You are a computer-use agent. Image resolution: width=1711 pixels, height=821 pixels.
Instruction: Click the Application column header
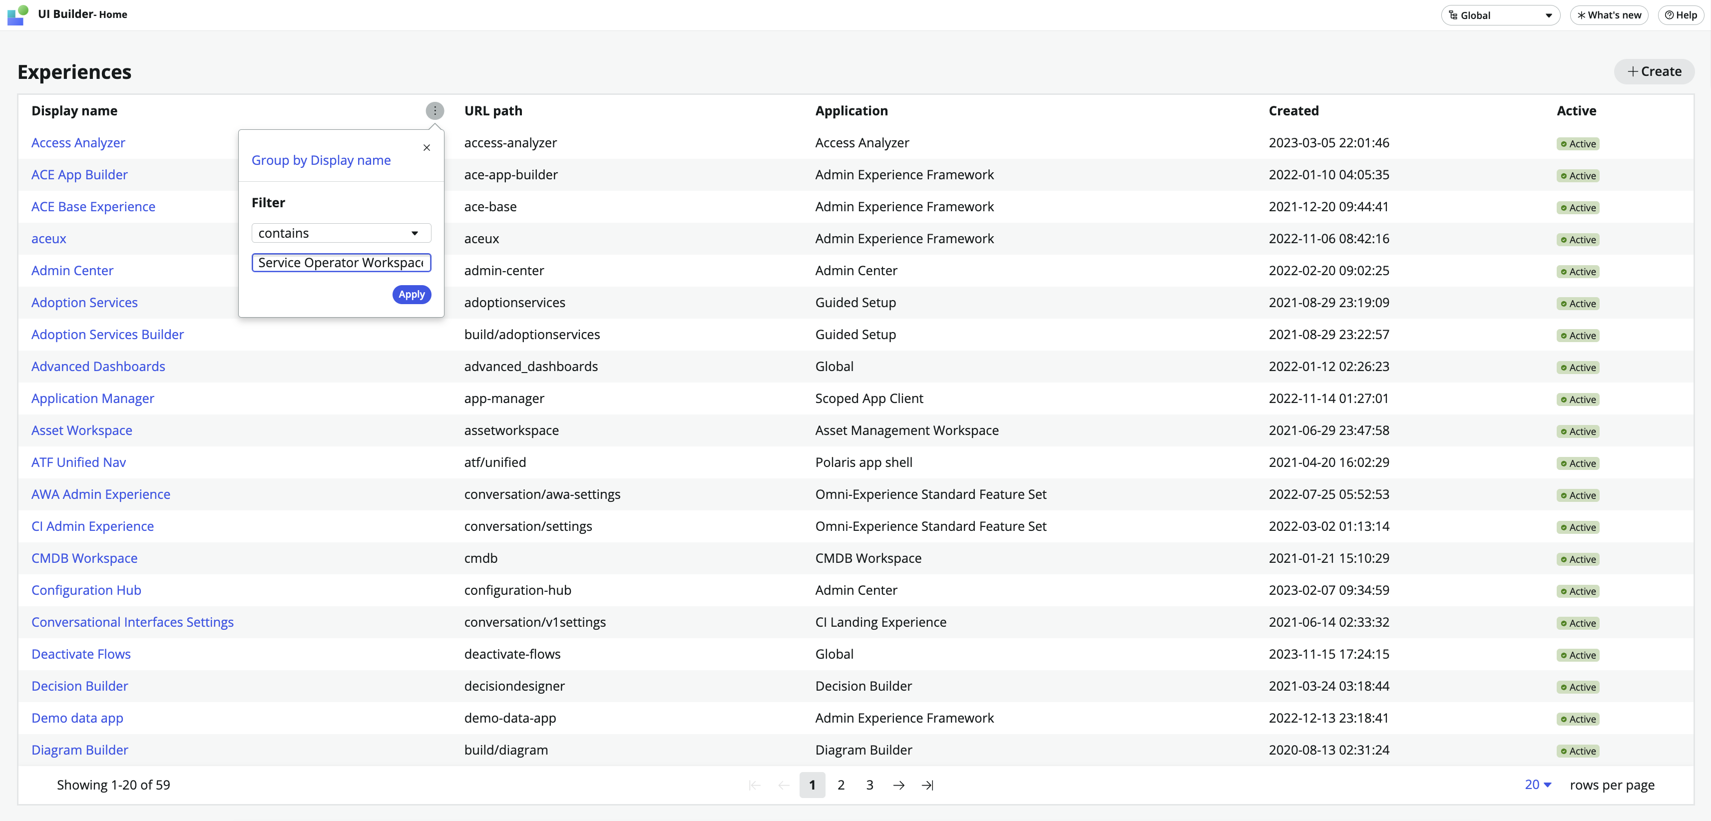852,111
